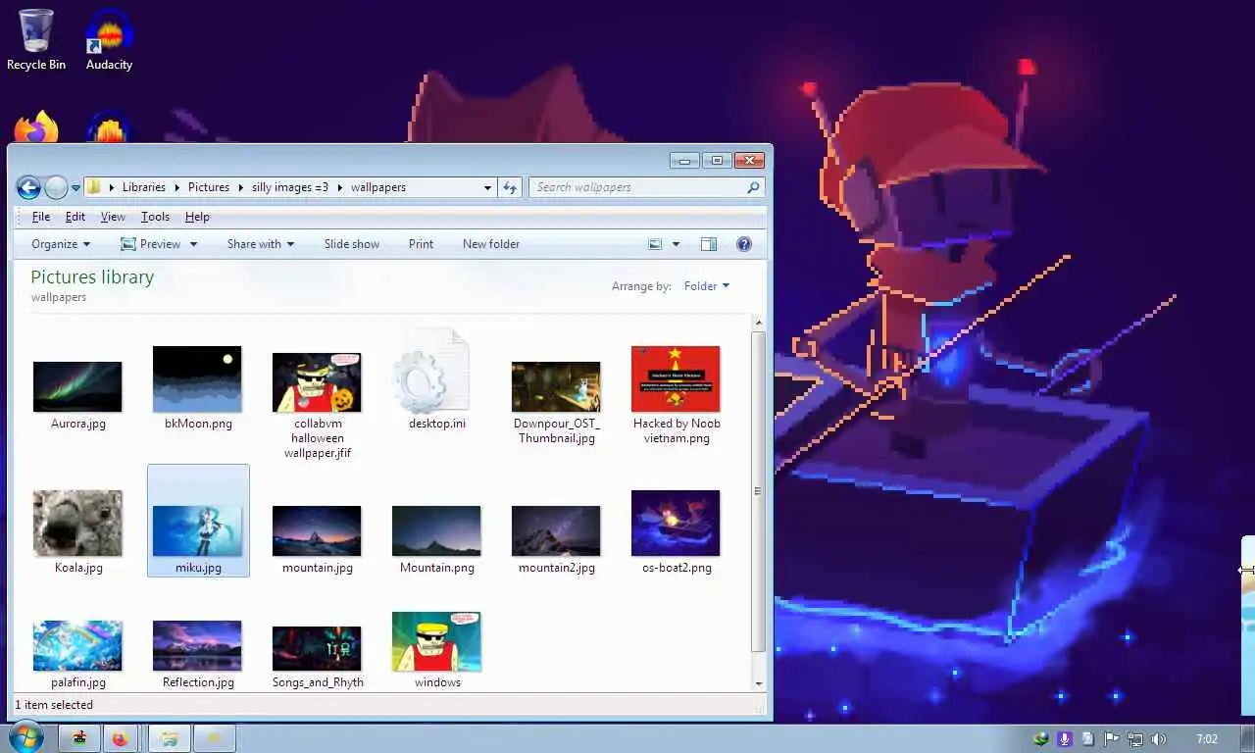Start Slide show

point(352,244)
